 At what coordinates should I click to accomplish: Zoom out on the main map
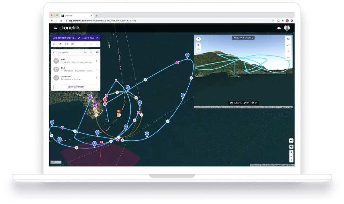click(x=291, y=156)
